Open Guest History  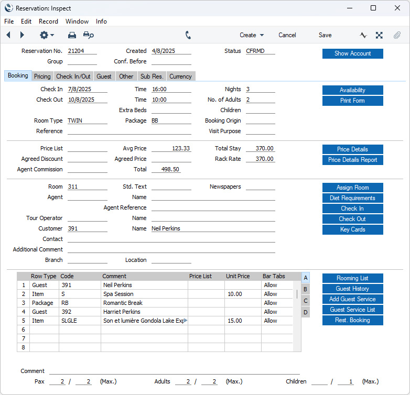(x=352, y=289)
